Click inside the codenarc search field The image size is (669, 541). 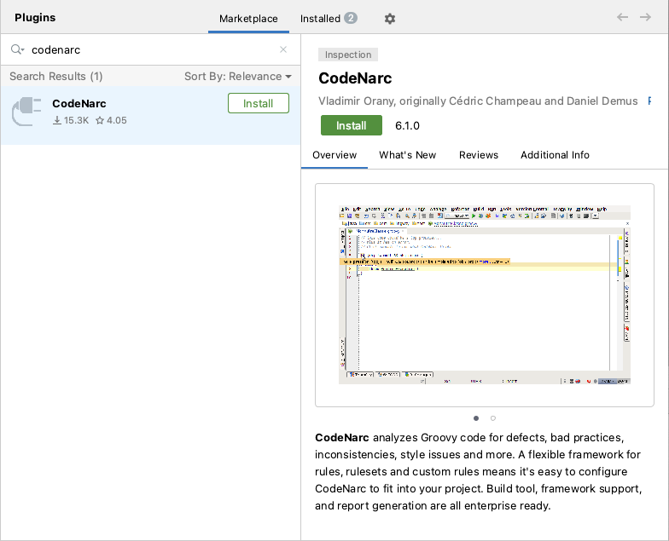(x=152, y=49)
